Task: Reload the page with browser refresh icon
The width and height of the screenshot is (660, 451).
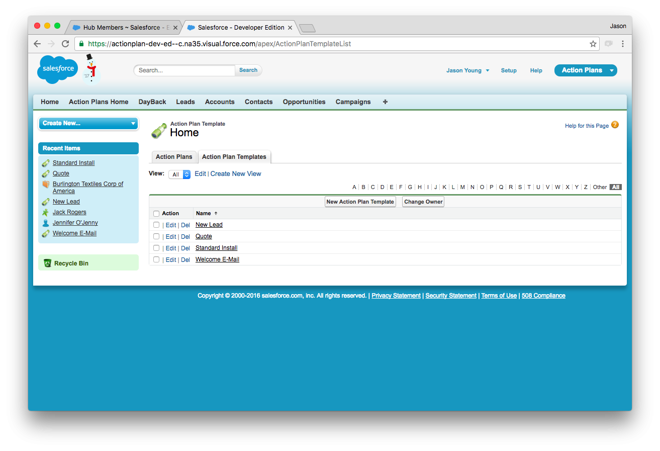Action: (x=65, y=44)
